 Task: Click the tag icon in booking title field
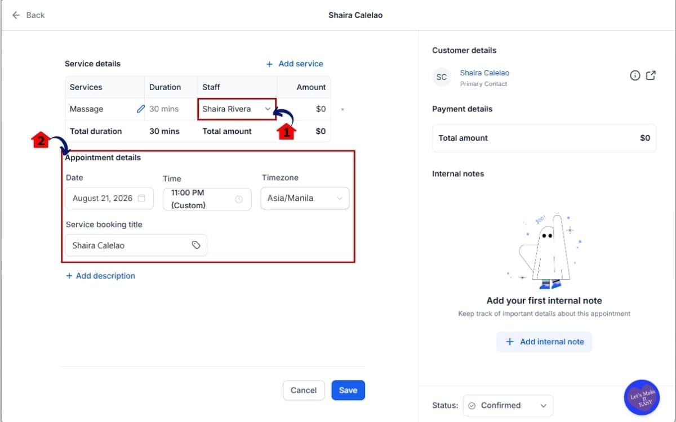click(x=196, y=245)
